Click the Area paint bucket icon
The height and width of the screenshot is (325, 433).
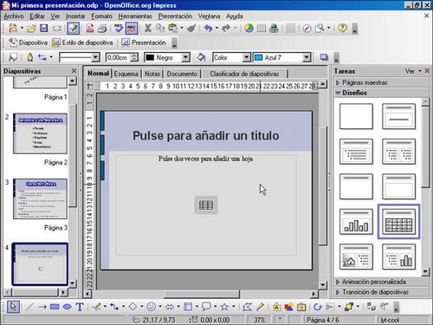coord(201,57)
